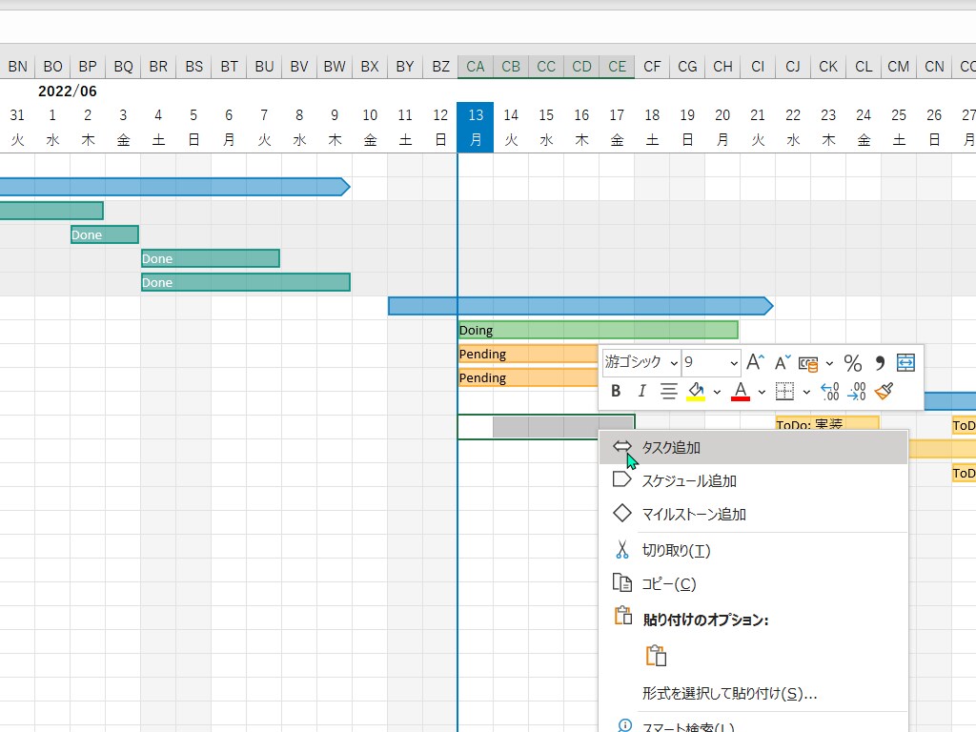Select blue schedule arrow ending June 21
The image size is (976, 732).
coord(580,306)
